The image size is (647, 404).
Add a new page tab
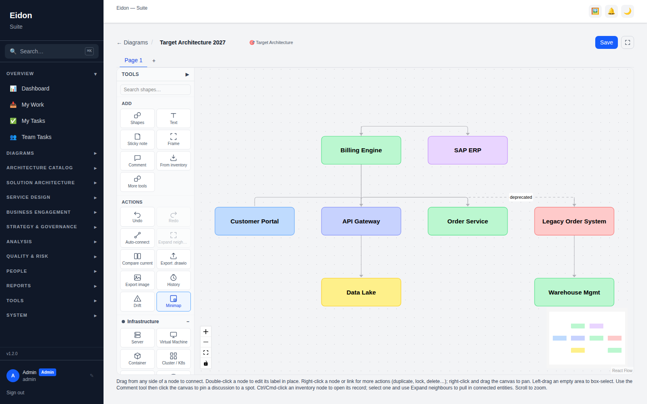(154, 61)
